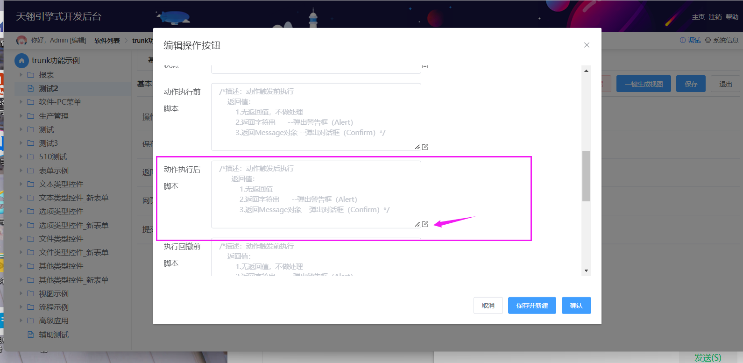Select 文件类型控件 tree item
Screen dimensions: 743x363
click(x=61, y=239)
